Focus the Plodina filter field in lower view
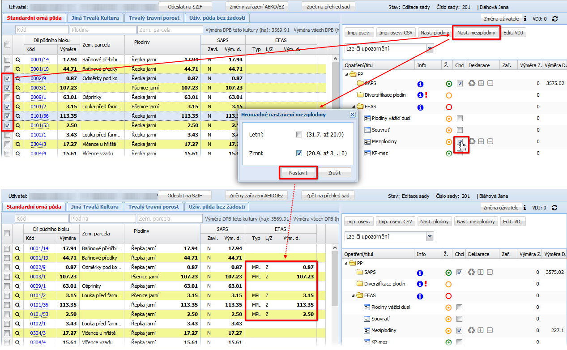 point(103,219)
